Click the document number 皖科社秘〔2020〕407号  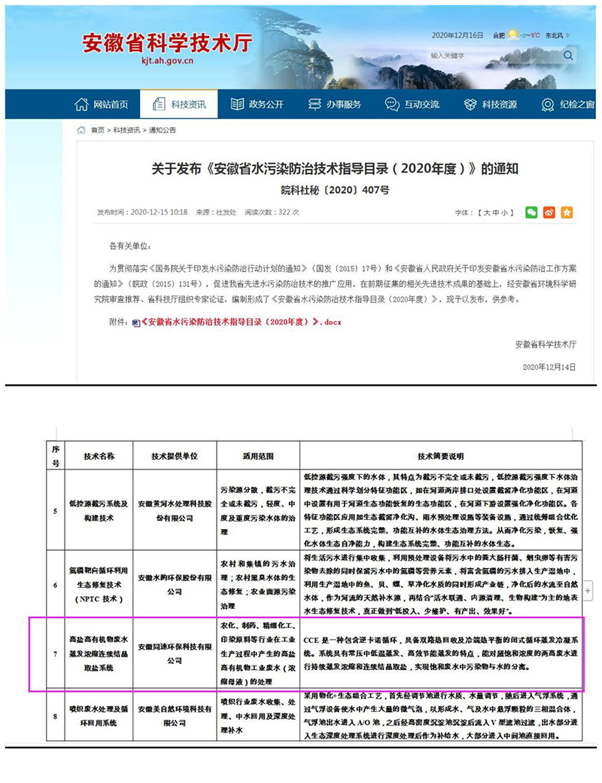tap(335, 190)
